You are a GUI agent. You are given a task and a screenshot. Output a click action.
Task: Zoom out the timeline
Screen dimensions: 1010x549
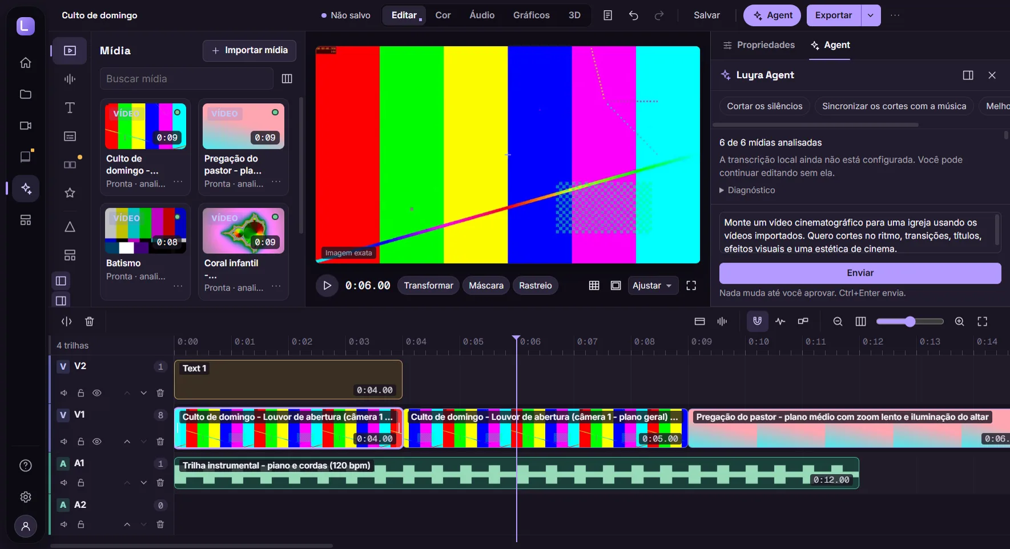838,322
